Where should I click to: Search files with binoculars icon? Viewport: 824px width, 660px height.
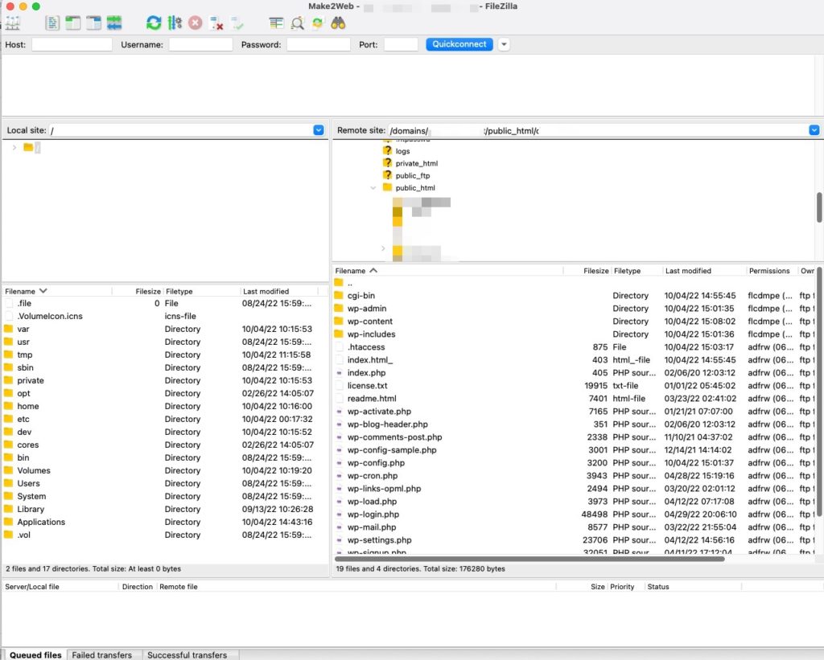click(338, 23)
